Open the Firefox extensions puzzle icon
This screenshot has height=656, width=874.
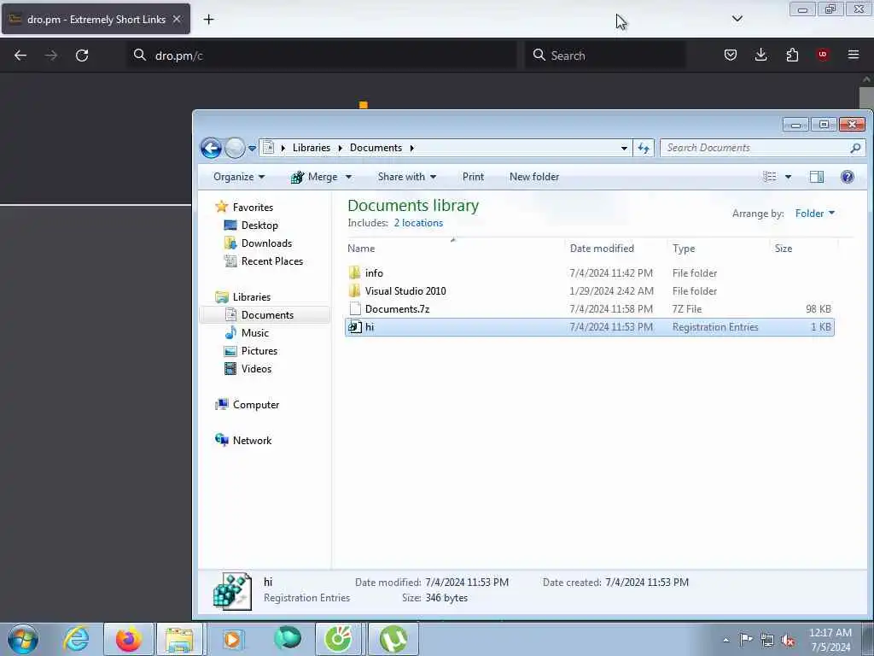point(792,55)
